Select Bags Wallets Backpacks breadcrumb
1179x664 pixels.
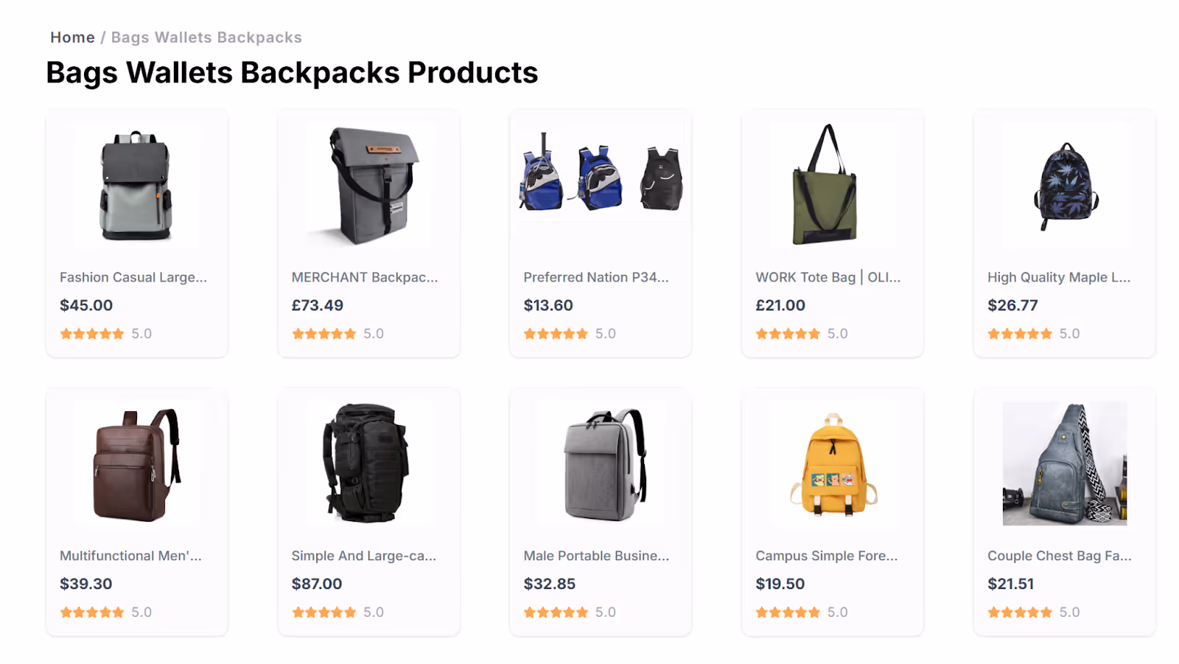tap(206, 38)
